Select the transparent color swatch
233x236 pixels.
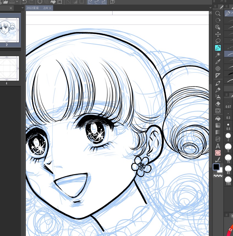pyautogui.click(x=218, y=176)
